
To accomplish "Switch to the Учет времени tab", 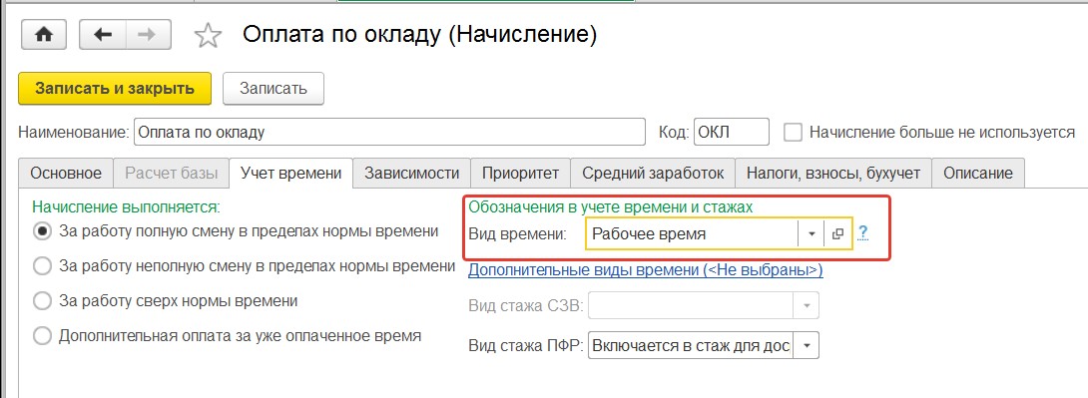I will [x=290, y=174].
